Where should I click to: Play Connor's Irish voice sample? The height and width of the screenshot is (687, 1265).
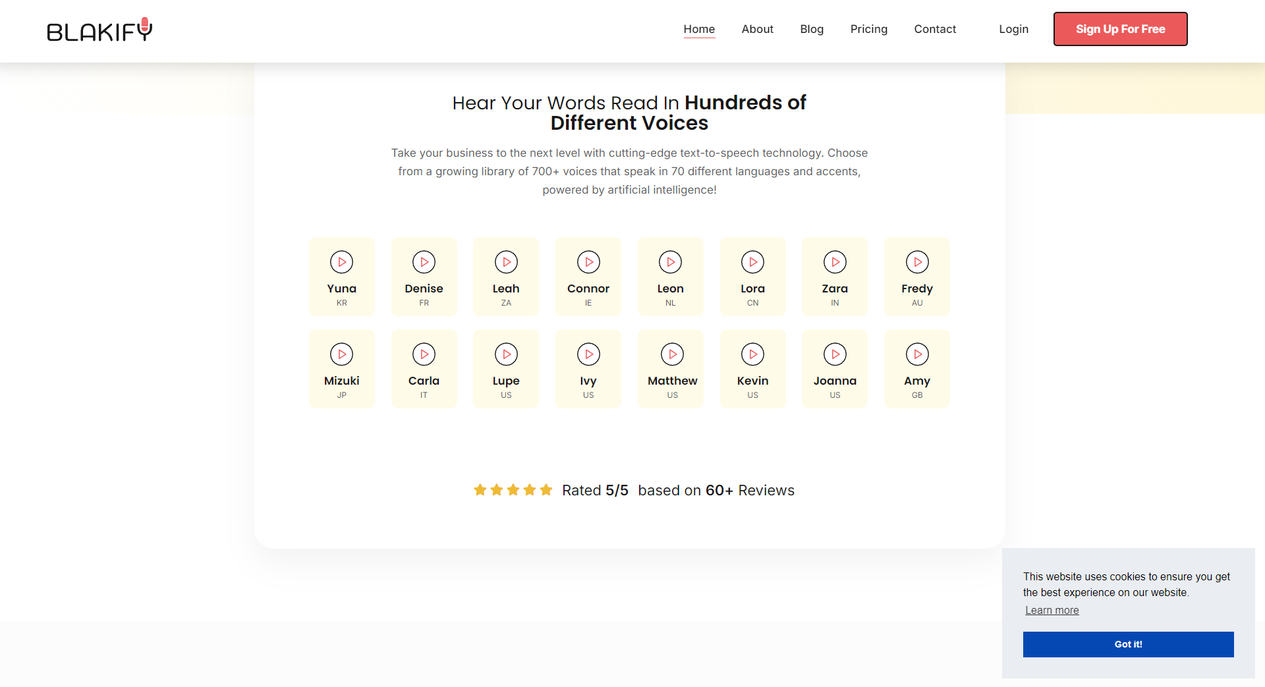(x=588, y=262)
